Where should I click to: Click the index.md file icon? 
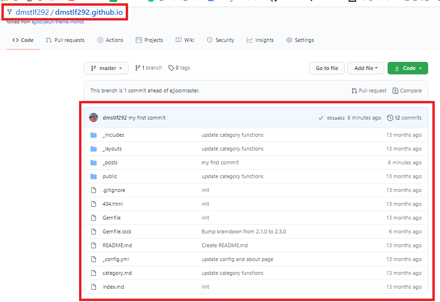pyautogui.click(x=94, y=287)
